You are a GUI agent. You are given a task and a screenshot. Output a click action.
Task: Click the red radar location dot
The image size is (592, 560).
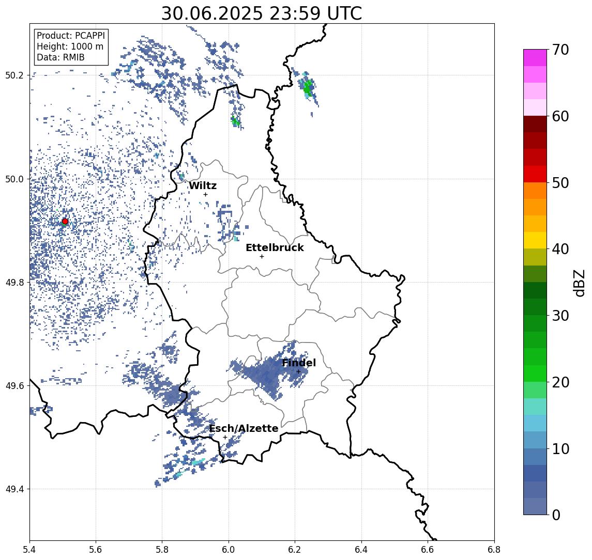coord(65,222)
